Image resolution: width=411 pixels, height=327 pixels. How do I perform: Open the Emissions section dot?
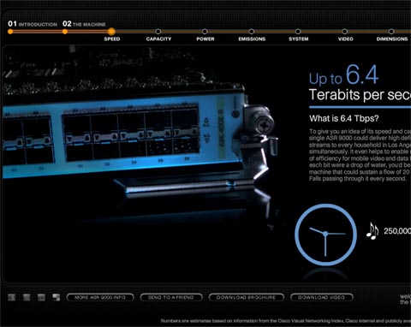[x=252, y=32]
